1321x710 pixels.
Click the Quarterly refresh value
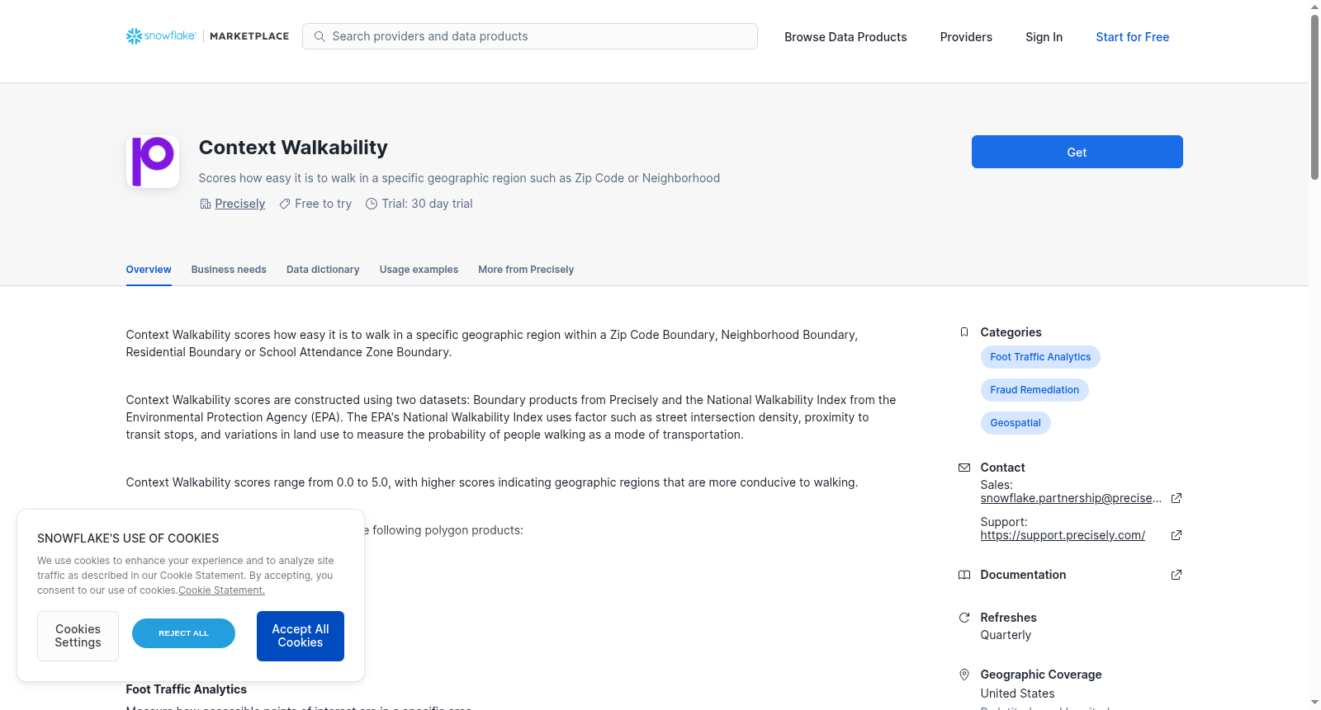(1006, 635)
